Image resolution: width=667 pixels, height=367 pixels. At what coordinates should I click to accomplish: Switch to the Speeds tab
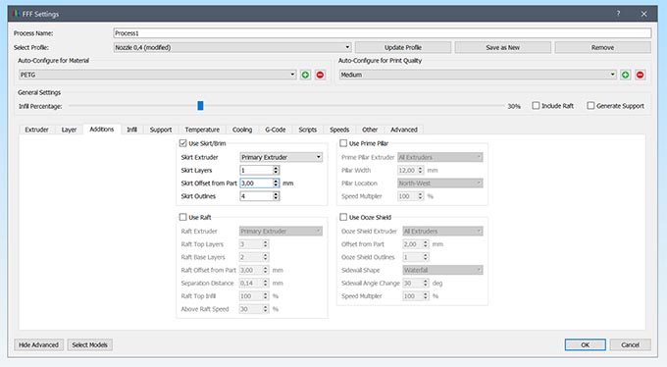339,130
